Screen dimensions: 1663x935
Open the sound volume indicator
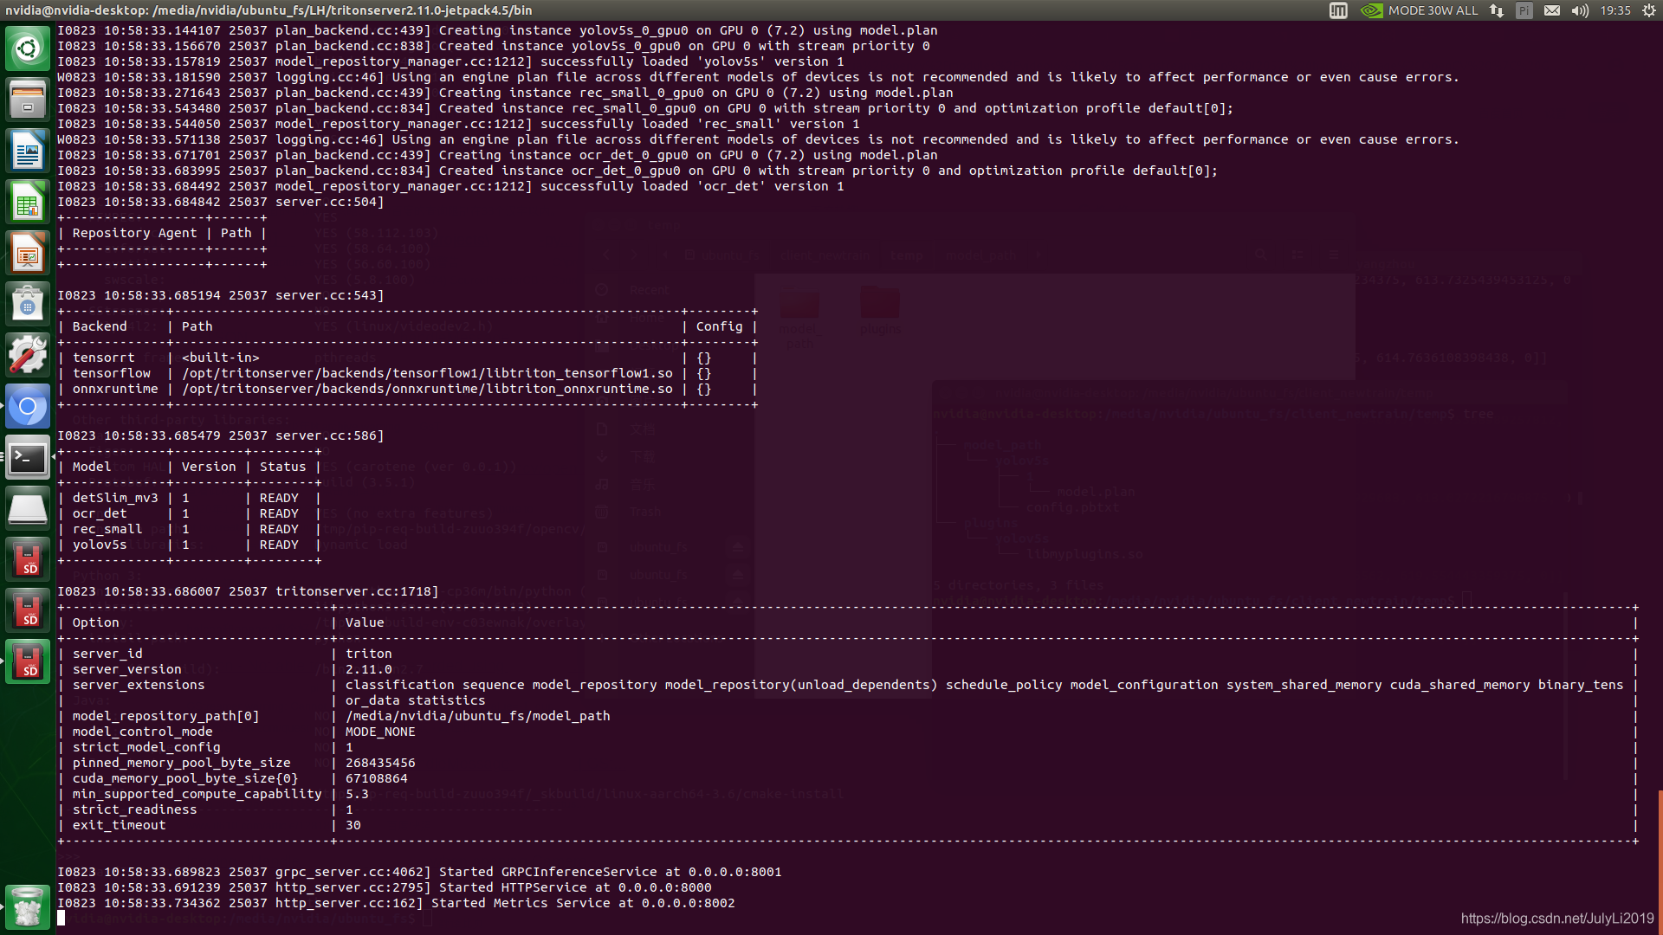pyautogui.click(x=1580, y=10)
